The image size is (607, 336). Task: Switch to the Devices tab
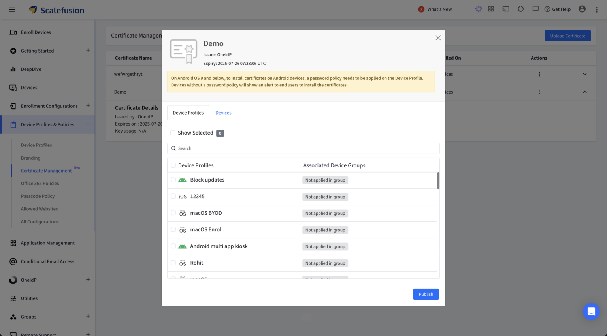coord(223,113)
